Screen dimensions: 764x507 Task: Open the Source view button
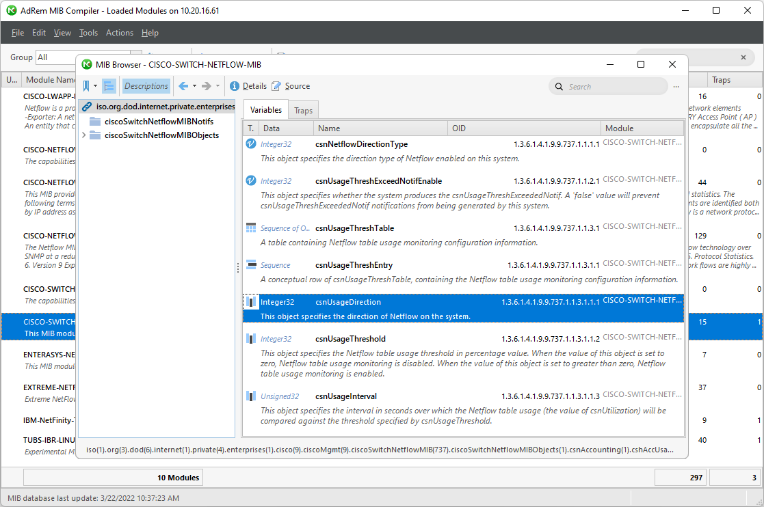pyautogui.click(x=291, y=86)
